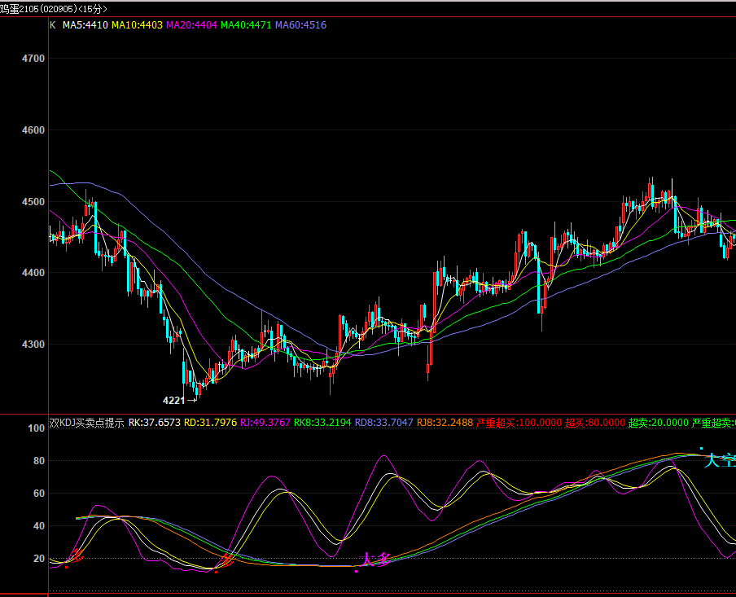Click the 4700 price axis label
This screenshot has width=736, height=597.
(x=33, y=59)
